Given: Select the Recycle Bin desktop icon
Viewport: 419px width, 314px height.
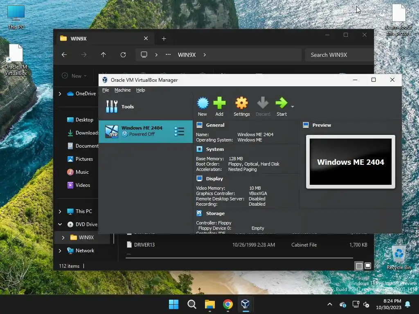Looking at the screenshot, I should click(399, 258).
